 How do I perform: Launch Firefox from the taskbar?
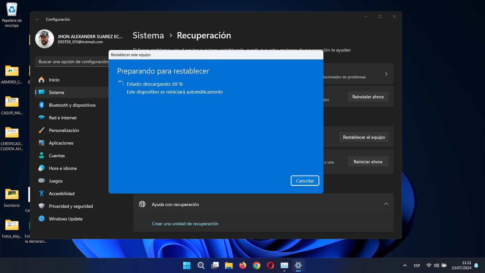(x=242, y=265)
